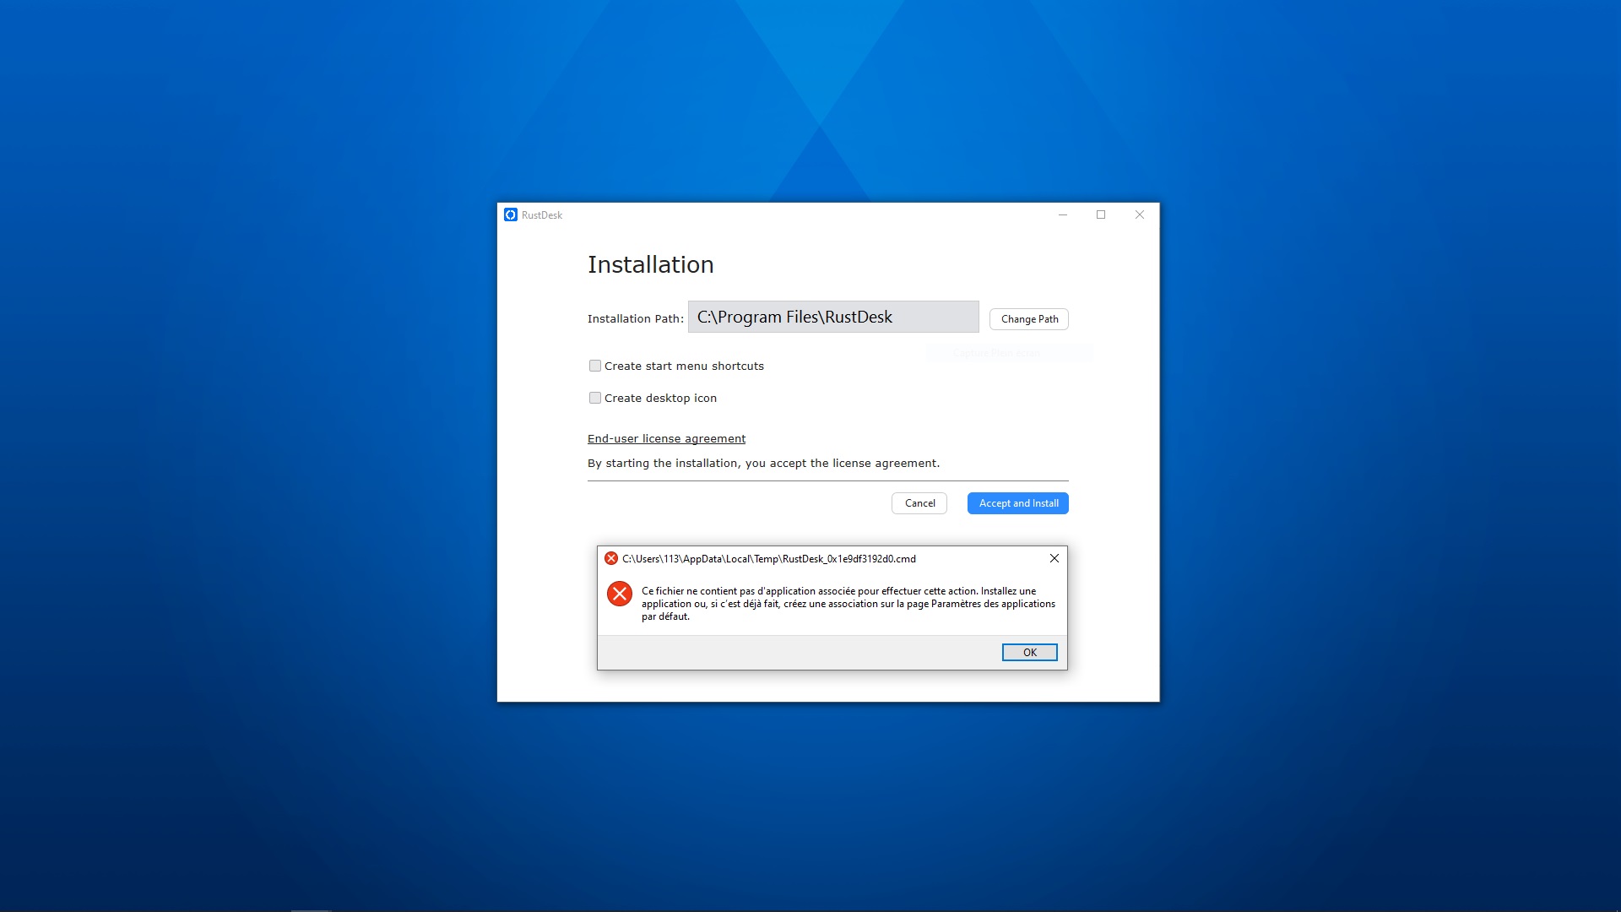Screen dimensions: 1621x912
Task: Enable Create desktop icon checkbox
Action: click(595, 398)
